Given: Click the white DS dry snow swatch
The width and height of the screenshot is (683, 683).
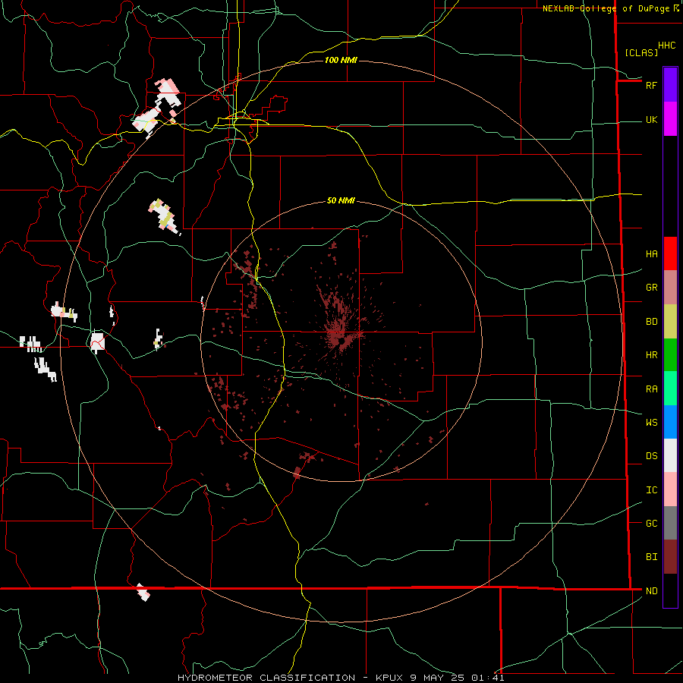Looking at the screenshot, I should (x=670, y=455).
